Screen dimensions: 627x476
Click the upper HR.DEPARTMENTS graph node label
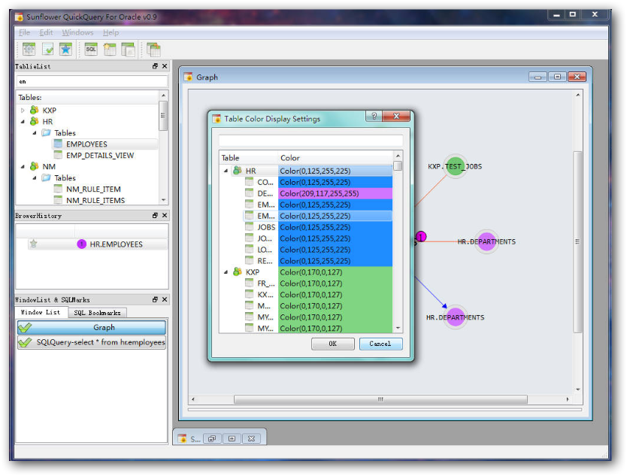tap(486, 241)
